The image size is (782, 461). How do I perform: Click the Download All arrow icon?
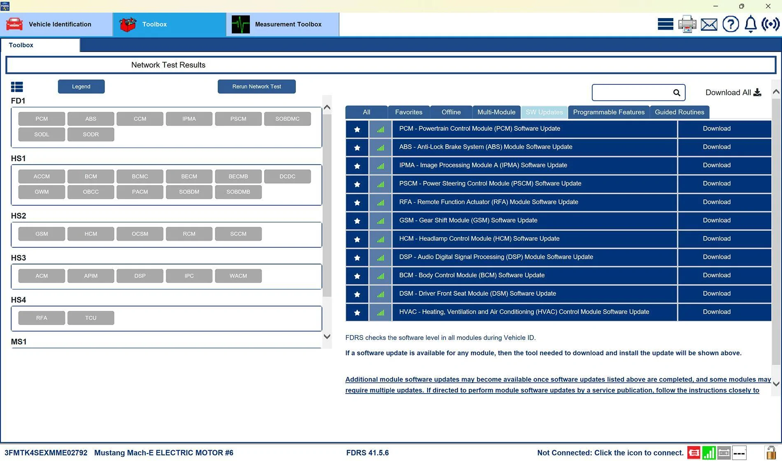(757, 93)
